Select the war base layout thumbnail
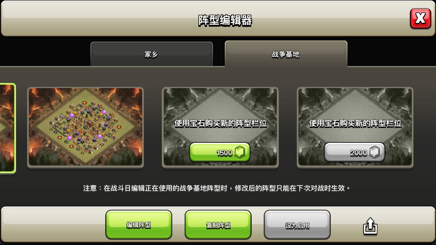Screen dimensions: 436x245 coord(85,127)
